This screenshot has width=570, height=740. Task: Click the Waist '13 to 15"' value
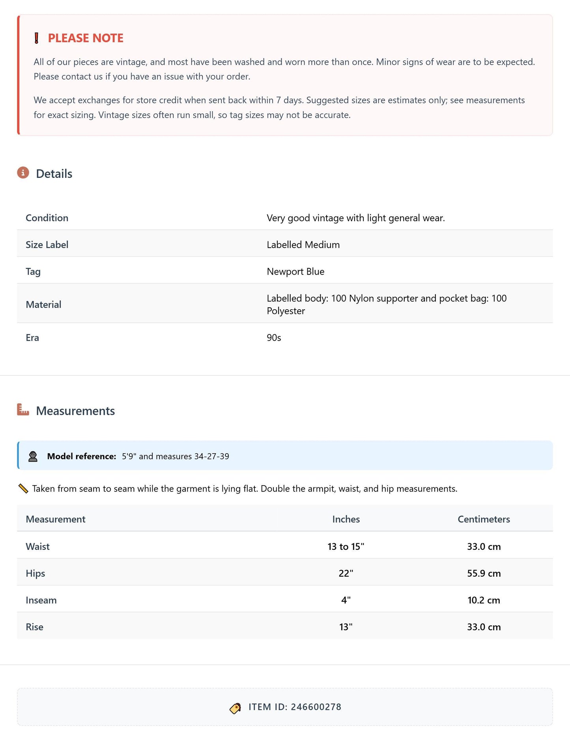(x=346, y=546)
